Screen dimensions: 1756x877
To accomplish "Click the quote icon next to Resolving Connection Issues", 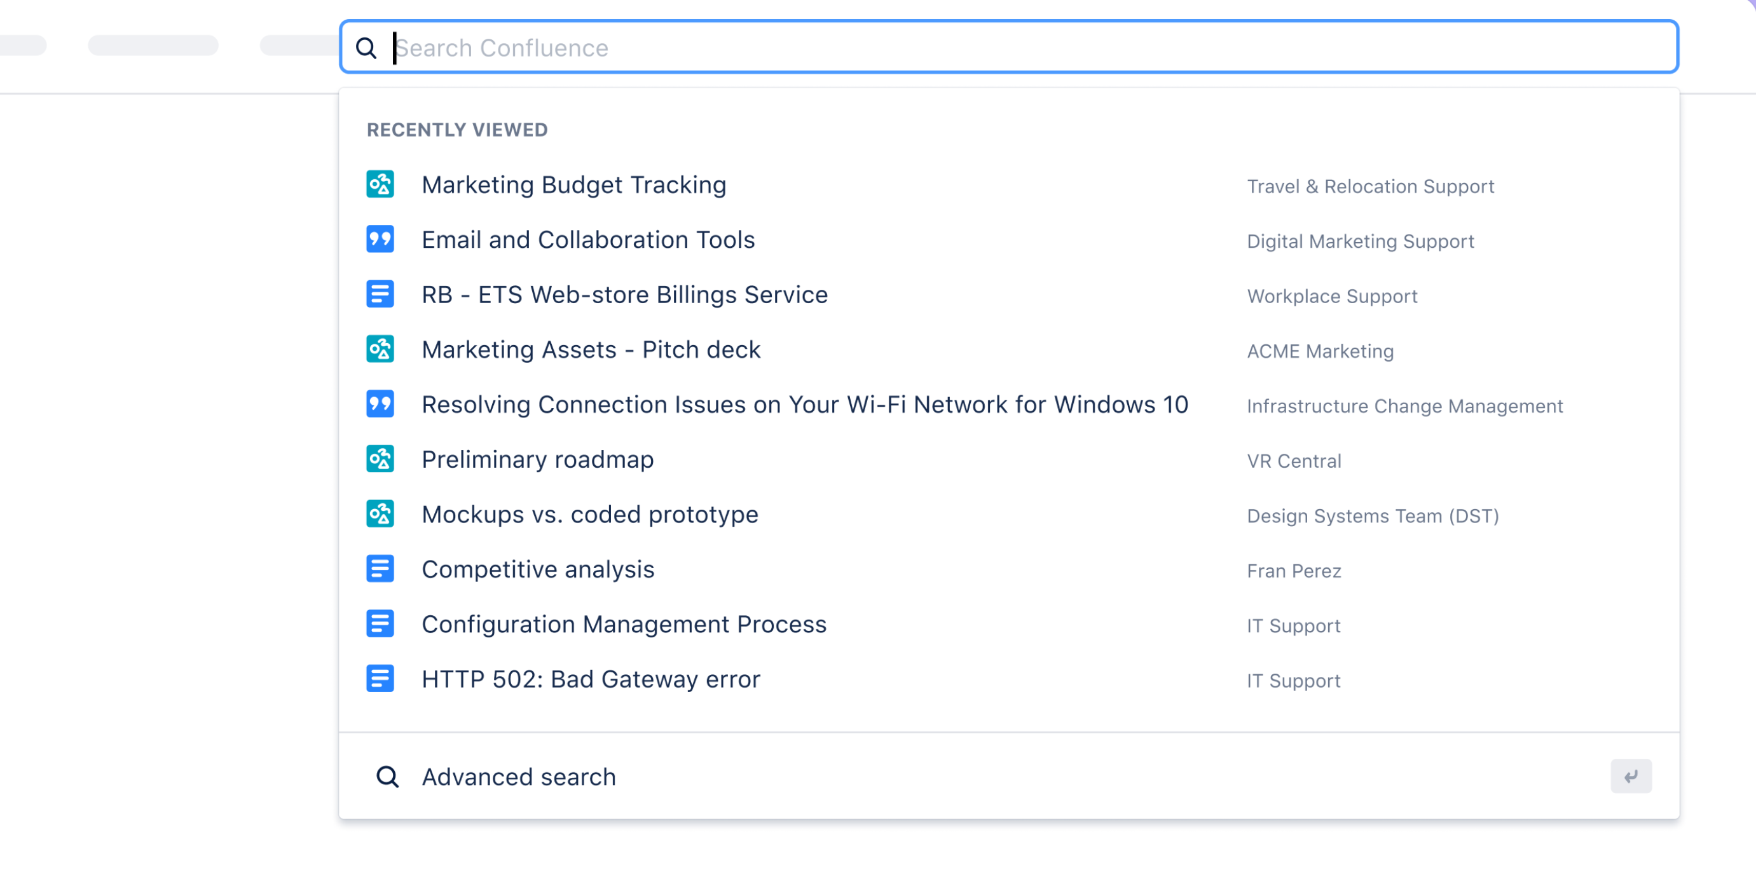I will (380, 405).
